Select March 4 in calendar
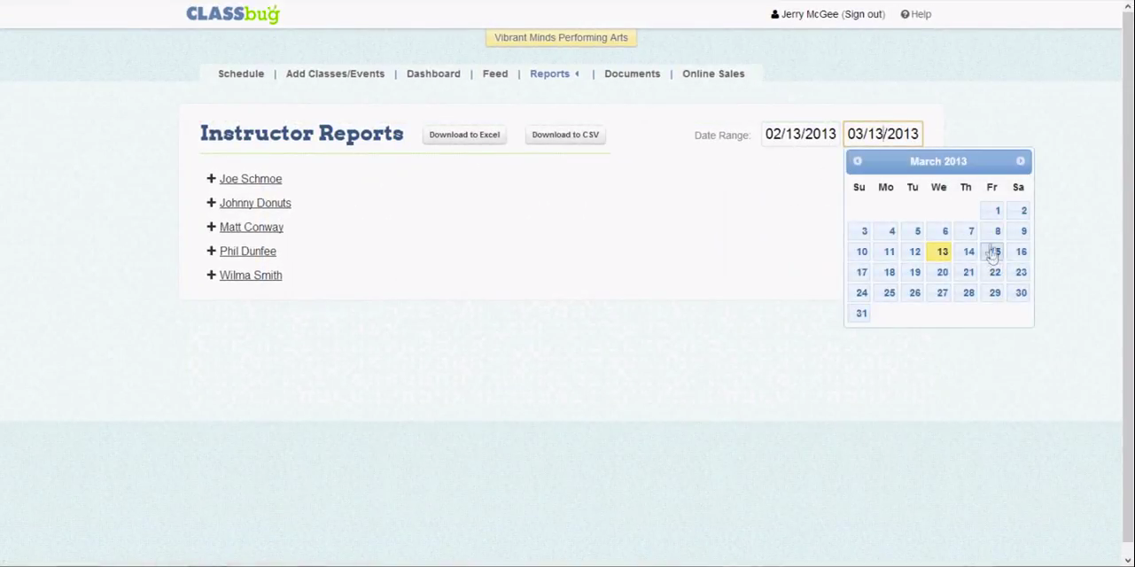The image size is (1135, 567). (886, 231)
